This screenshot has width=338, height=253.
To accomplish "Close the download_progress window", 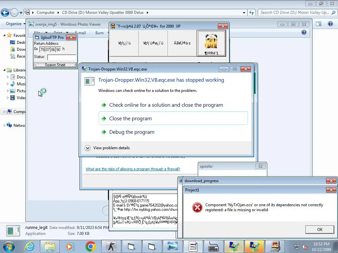I will pos(331,181).
